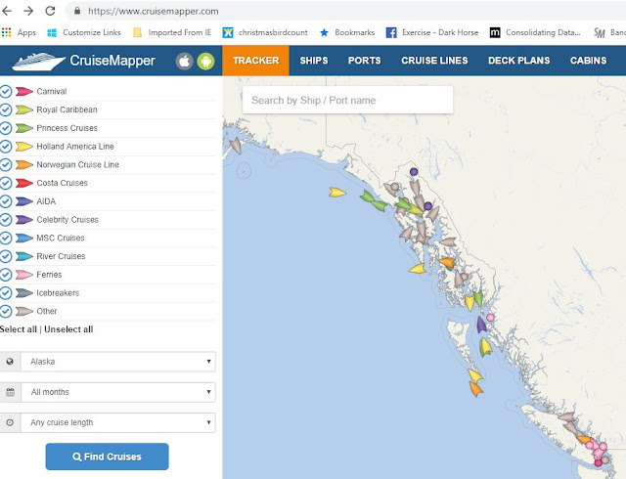Uncheck the Princess Cruises filter checkbox
This screenshot has height=479, width=626.
tap(6, 128)
